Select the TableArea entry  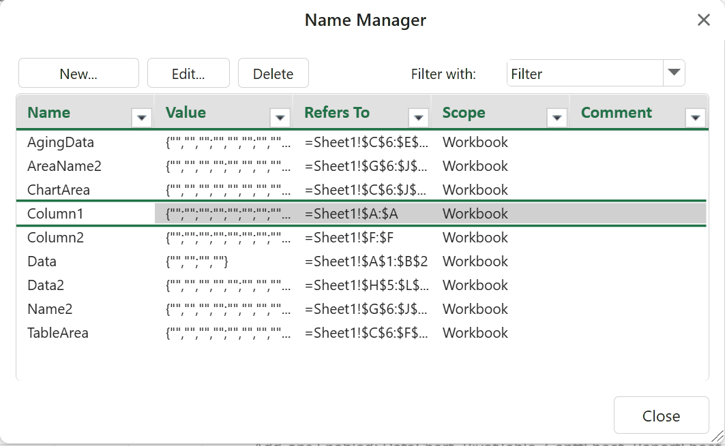[x=58, y=333]
